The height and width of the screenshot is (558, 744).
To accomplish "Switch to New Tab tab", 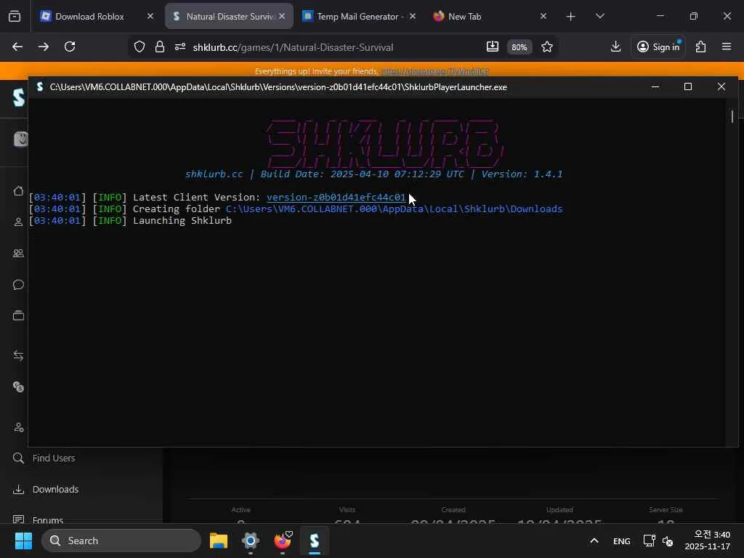I will 484,17.
